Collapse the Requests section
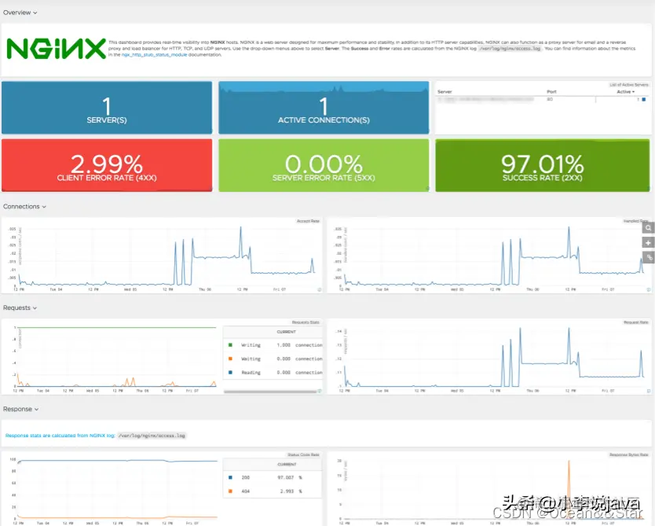Viewport: 655px width, 526px height. click(20, 307)
